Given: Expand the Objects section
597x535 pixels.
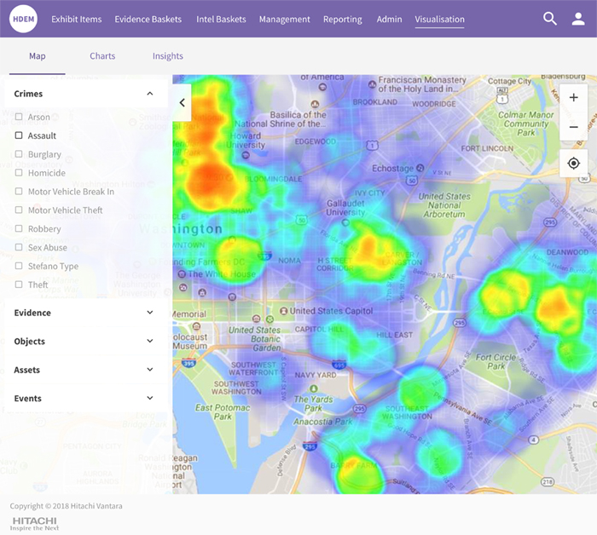Looking at the screenshot, I should click(x=150, y=342).
